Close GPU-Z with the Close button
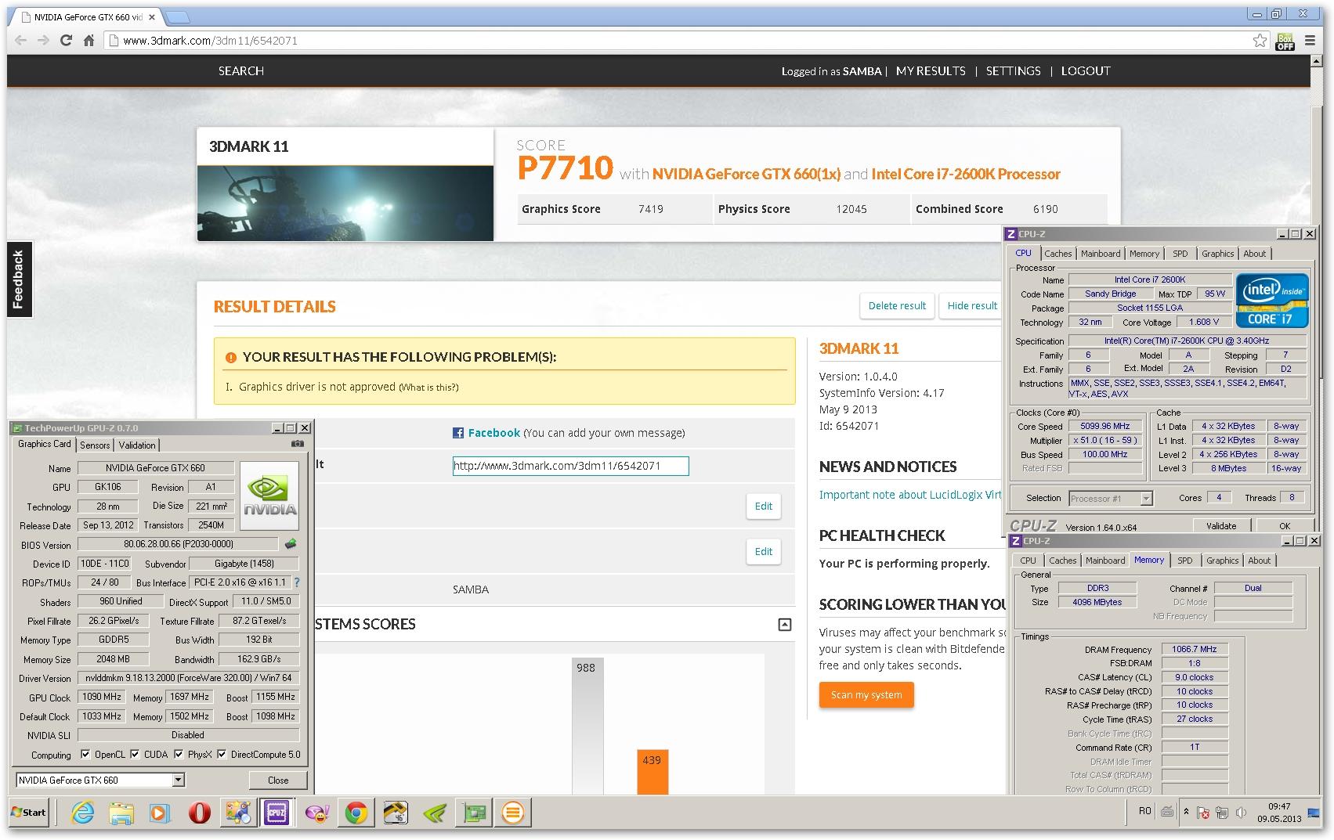 coord(278,781)
